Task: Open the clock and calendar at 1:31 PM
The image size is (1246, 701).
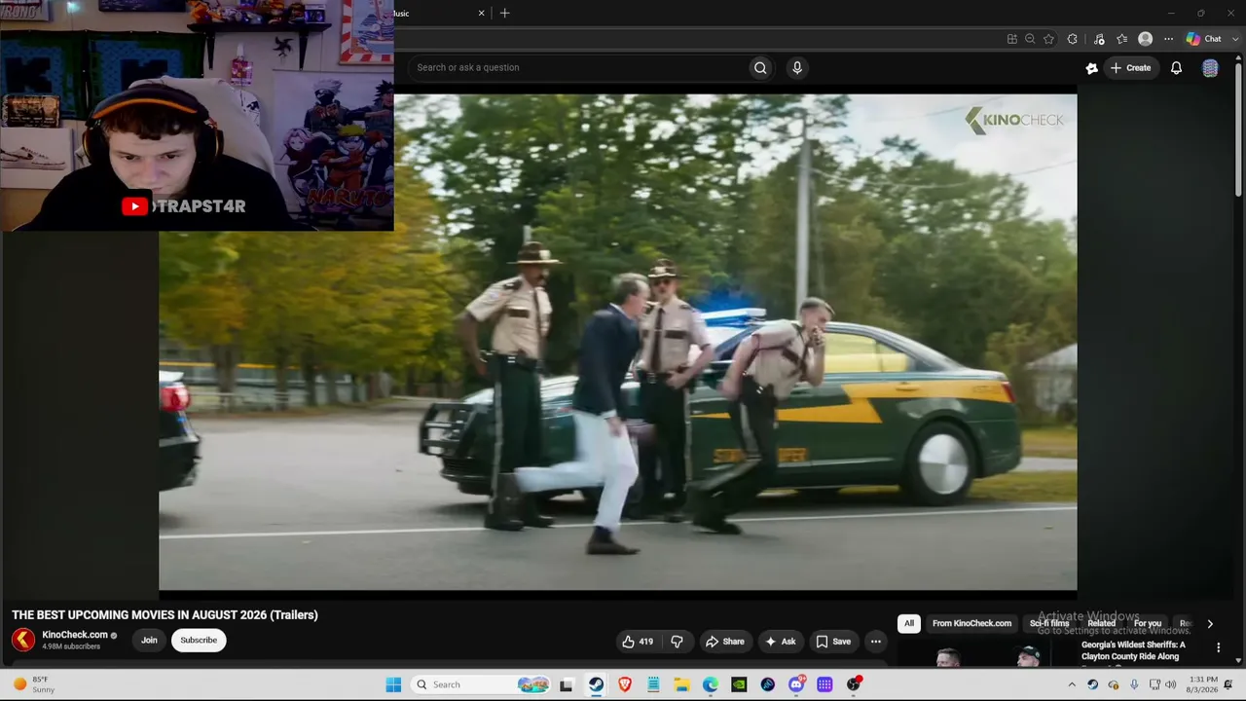Action: [x=1203, y=684]
